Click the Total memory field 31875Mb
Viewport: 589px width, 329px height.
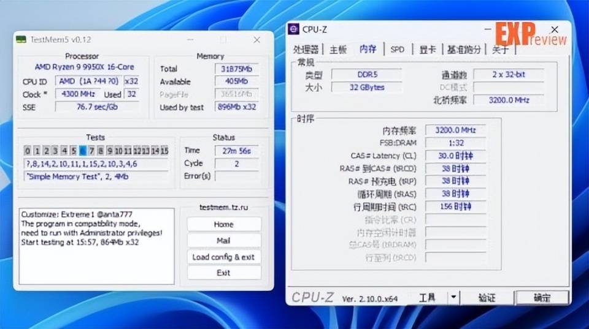click(x=236, y=69)
